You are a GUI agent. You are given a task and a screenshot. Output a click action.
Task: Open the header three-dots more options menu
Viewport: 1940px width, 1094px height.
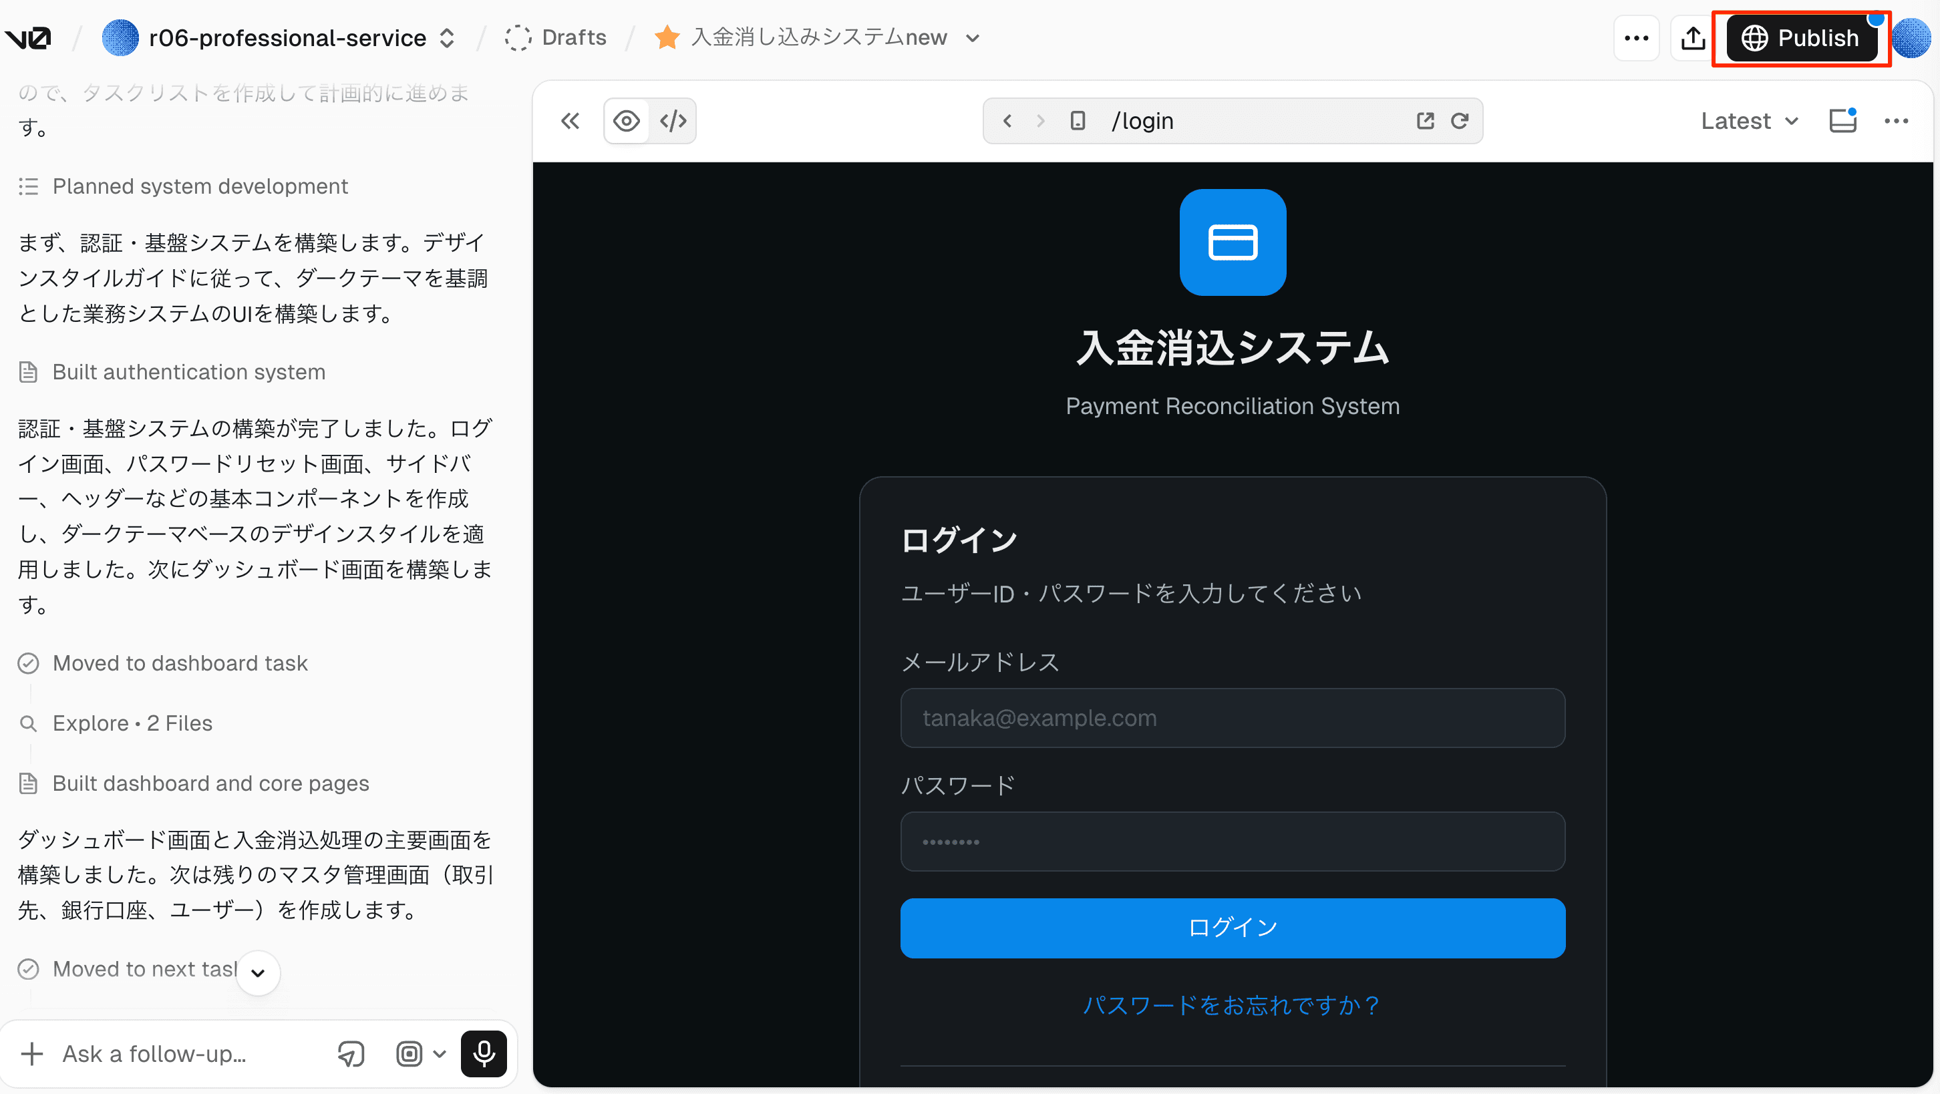coord(1636,37)
